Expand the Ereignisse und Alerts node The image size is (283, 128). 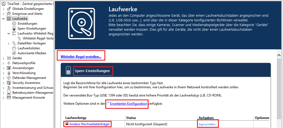point(4,14)
